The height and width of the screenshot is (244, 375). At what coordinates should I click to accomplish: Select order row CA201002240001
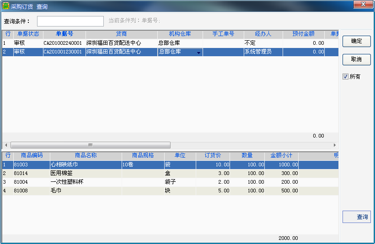pyautogui.click(x=63, y=43)
